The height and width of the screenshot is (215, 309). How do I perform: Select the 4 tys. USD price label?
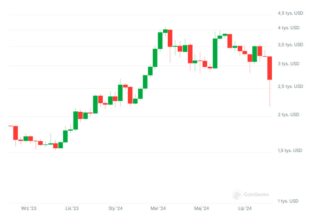pyautogui.click(x=288, y=28)
